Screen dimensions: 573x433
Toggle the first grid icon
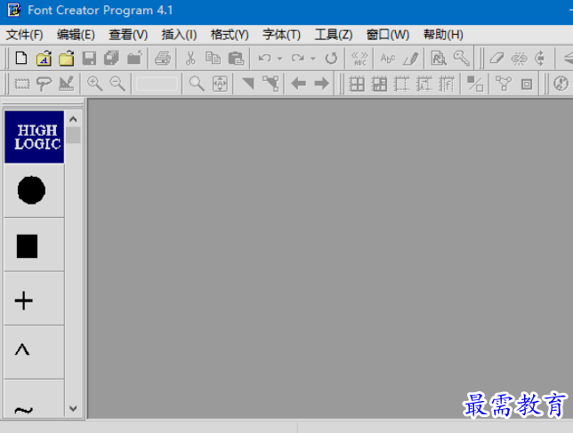tap(356, 84)
